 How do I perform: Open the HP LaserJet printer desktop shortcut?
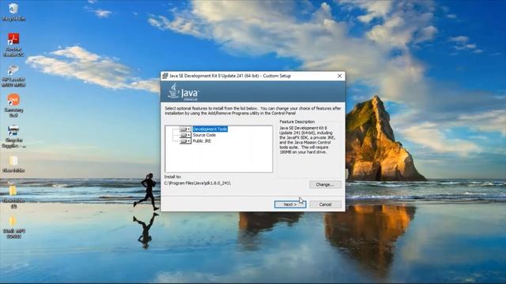[x=13, y=76]
